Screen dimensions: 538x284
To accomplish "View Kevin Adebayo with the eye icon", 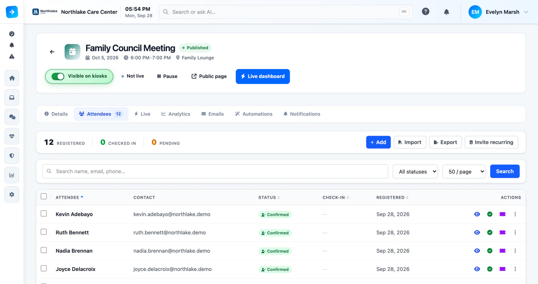I will (477, 214).
